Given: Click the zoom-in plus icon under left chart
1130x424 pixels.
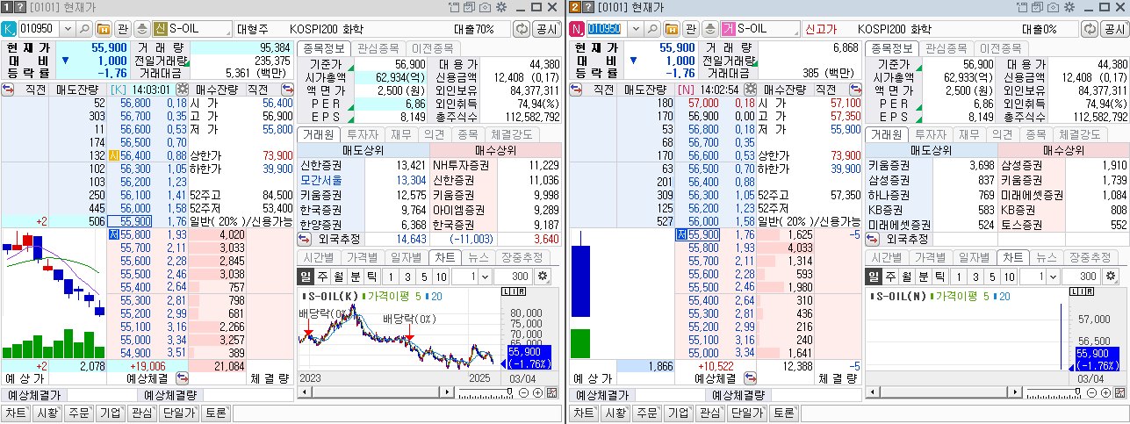Looking at the screenshot, I should pyautogui.click(x=538, y=392).
